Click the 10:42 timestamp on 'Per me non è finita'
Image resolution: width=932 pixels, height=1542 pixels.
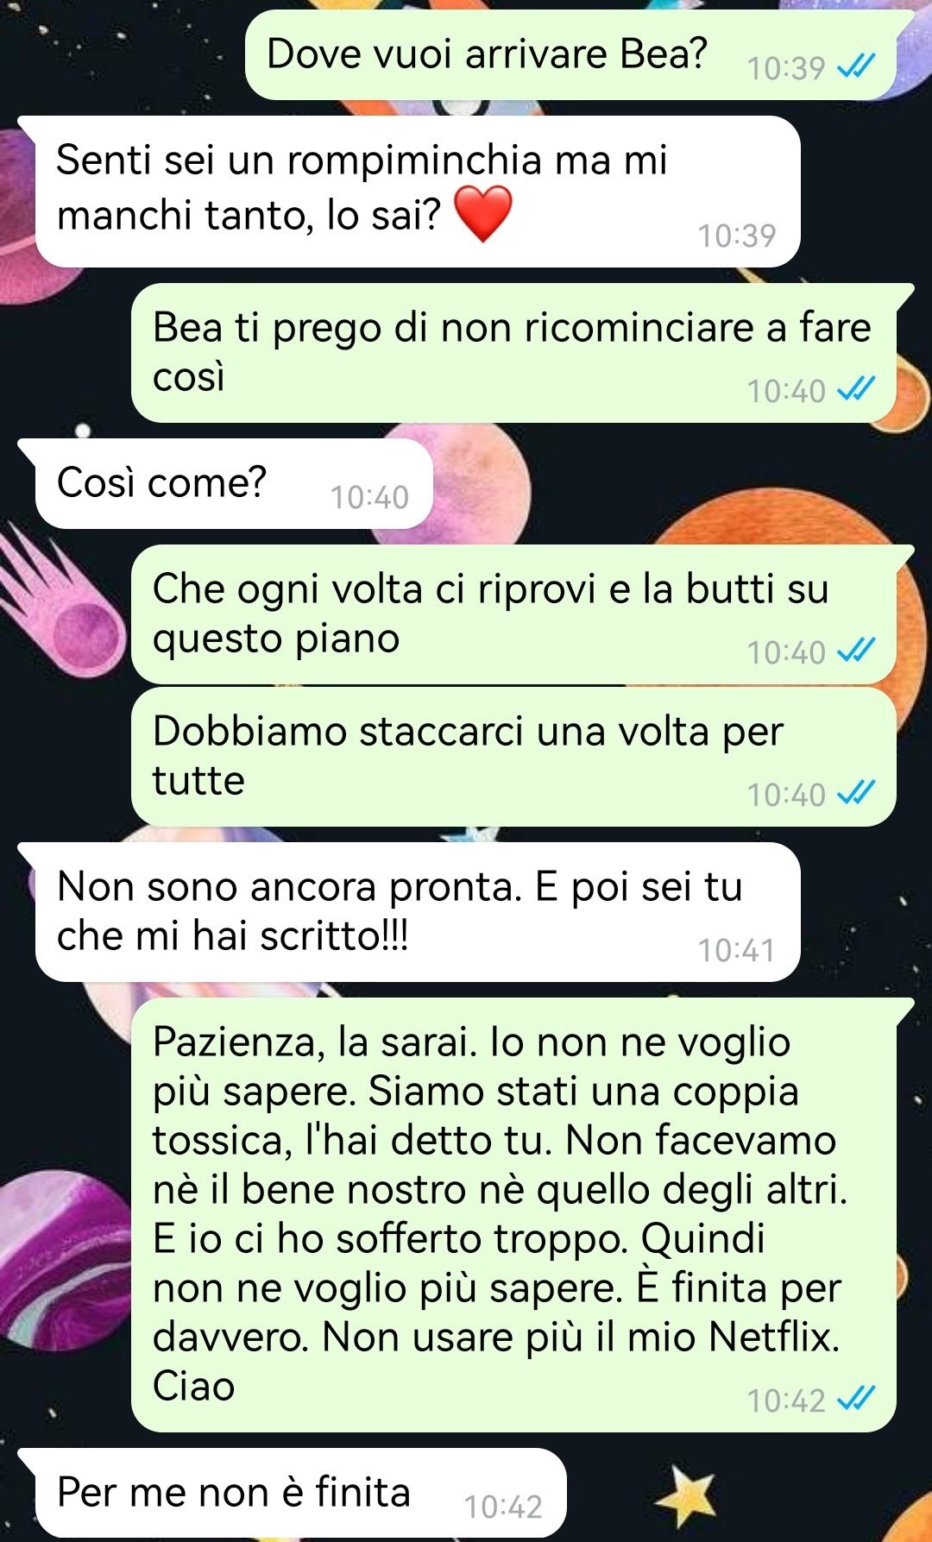pyautogui.click(x=503, y=1507)
